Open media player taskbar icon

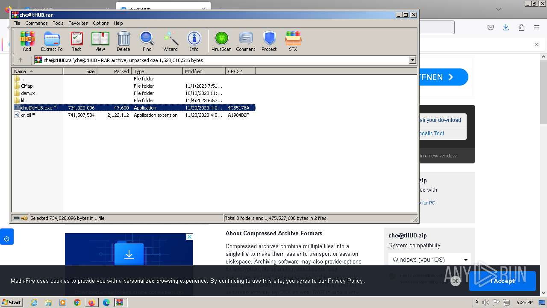click(63, 302)
